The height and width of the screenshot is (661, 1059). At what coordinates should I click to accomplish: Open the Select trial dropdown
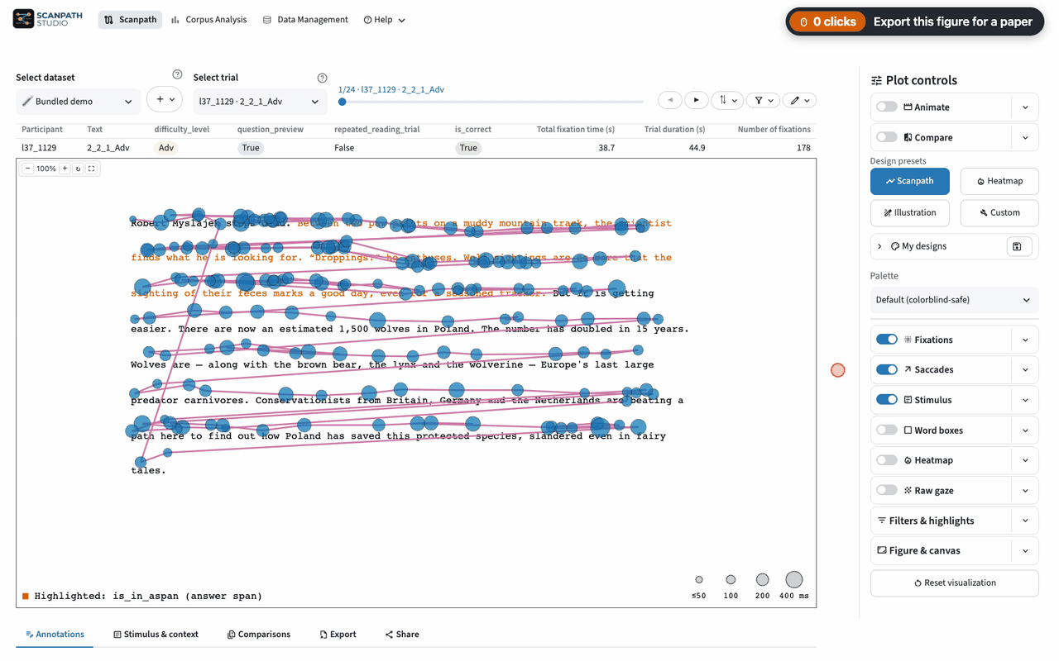pos(258,102)
